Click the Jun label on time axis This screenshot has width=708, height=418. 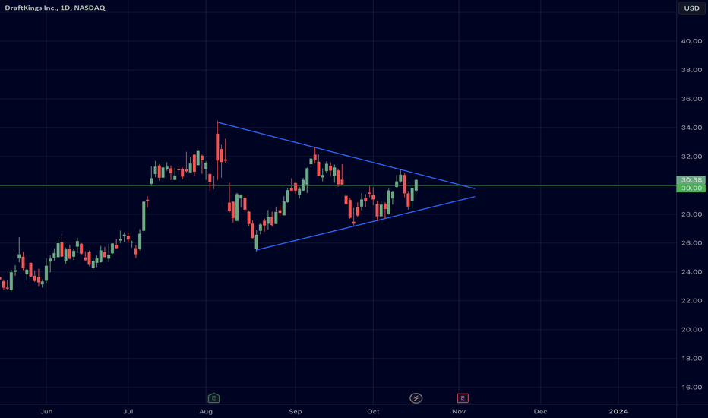pos(46,412)
